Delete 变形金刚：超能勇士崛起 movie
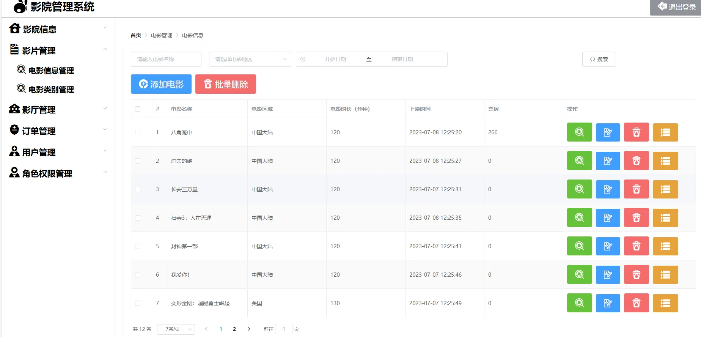The width and height of the screenshot is (701, 337). point(637,303)
